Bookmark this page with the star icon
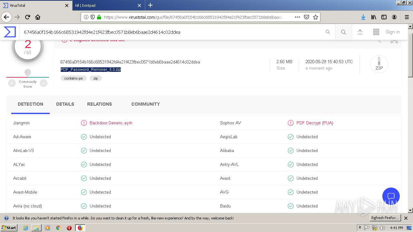 pos(316,17)
